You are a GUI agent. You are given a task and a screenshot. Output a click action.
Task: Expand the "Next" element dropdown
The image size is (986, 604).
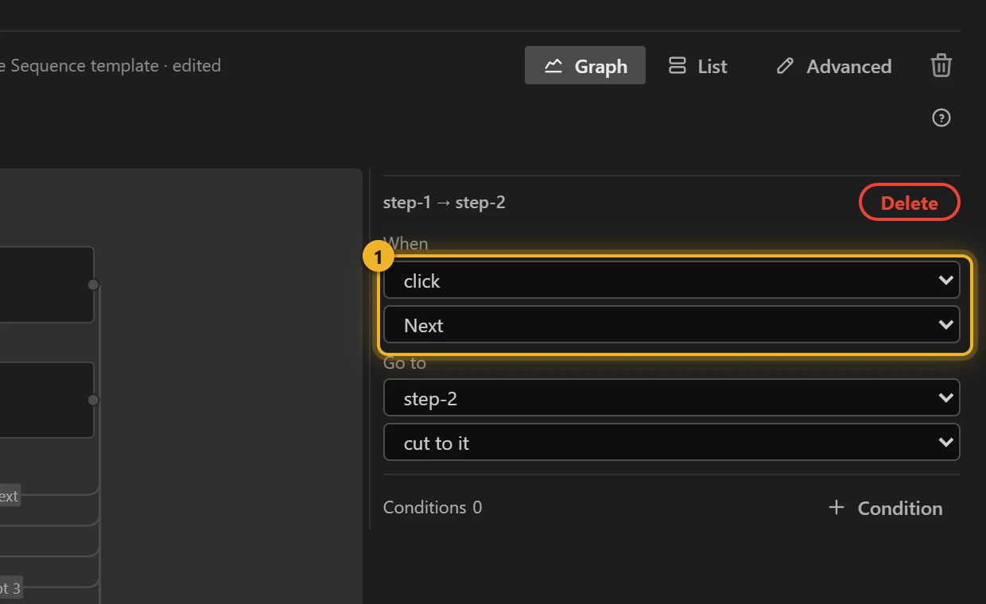tap(672, 324)
